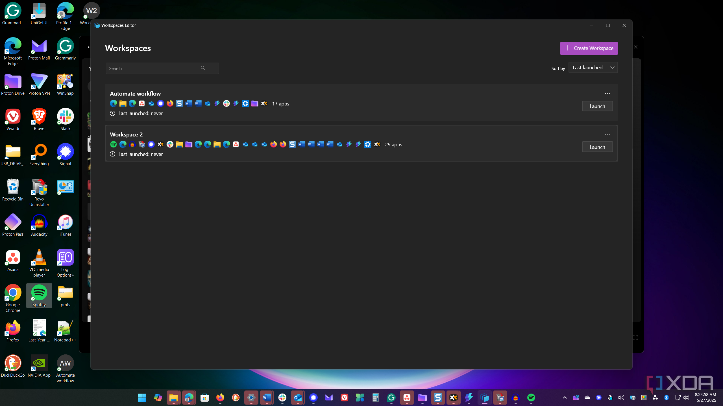The image size is (723, 406).
Task: Show hidden system tray icons
Action: tap(565, 398)
